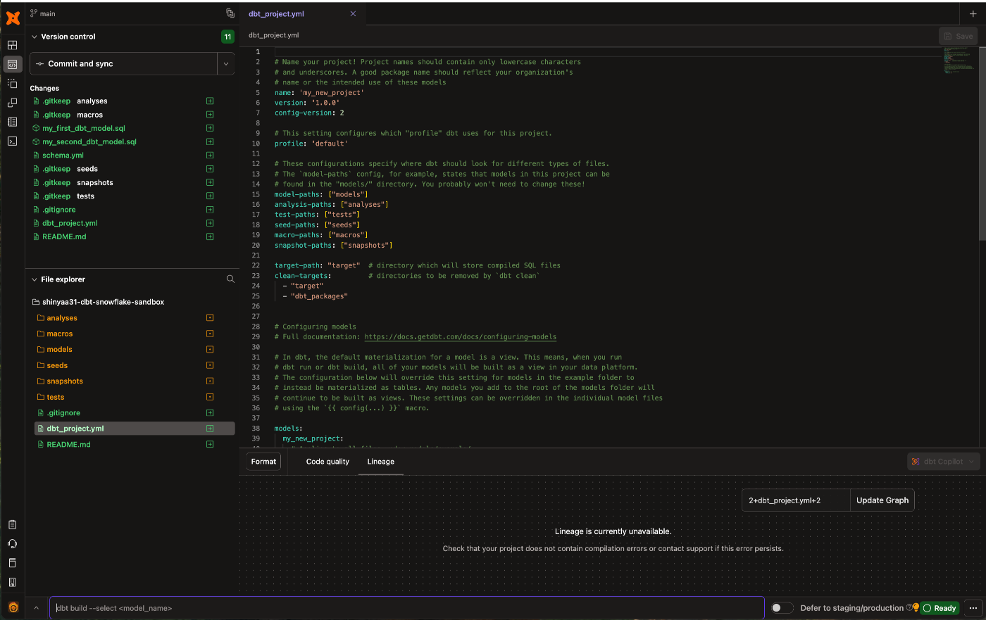Open the terminal prompt icon in sidebar
This screenshot has width=986, height=620.
tap(12, 141)
